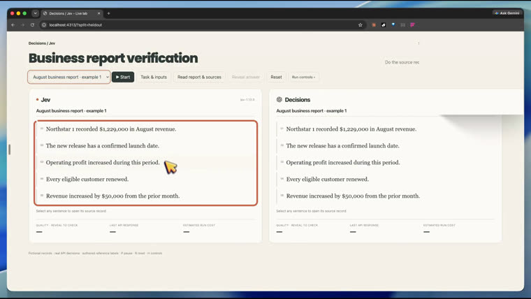Expand the tab search chevron

[x=35, y=13]
